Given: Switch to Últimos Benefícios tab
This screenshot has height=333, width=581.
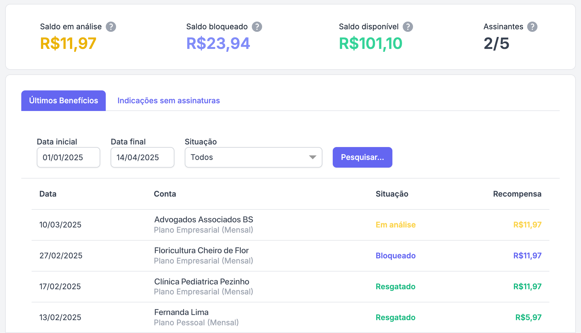Looking at the screenshot, I should (64, 101).
